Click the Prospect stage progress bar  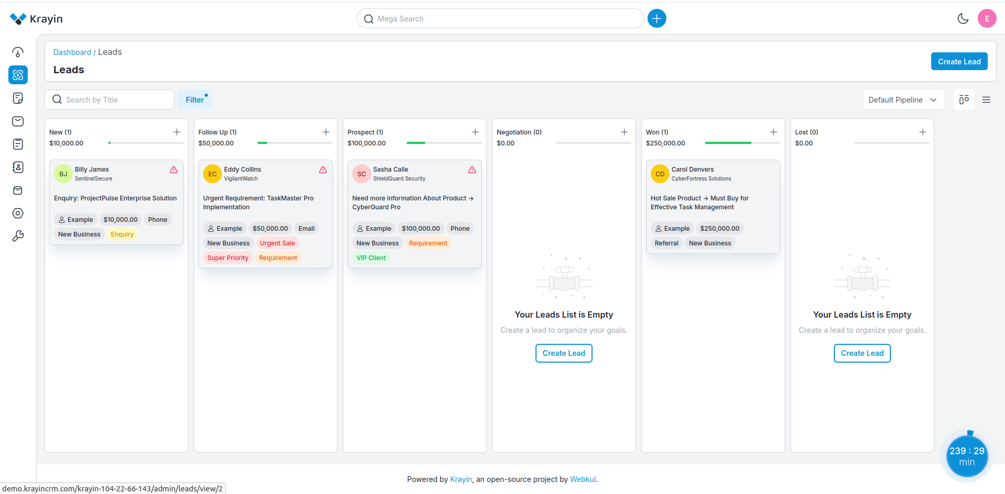point(444,143)
